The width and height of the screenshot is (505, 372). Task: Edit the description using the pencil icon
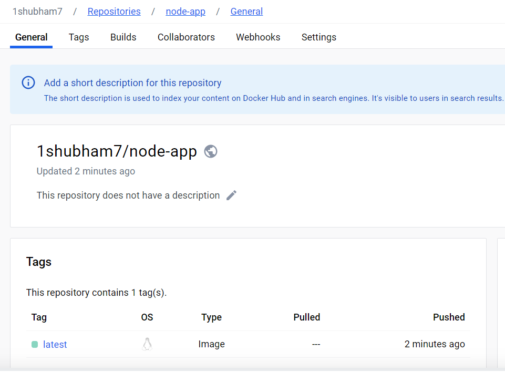(x=231, y=195)
